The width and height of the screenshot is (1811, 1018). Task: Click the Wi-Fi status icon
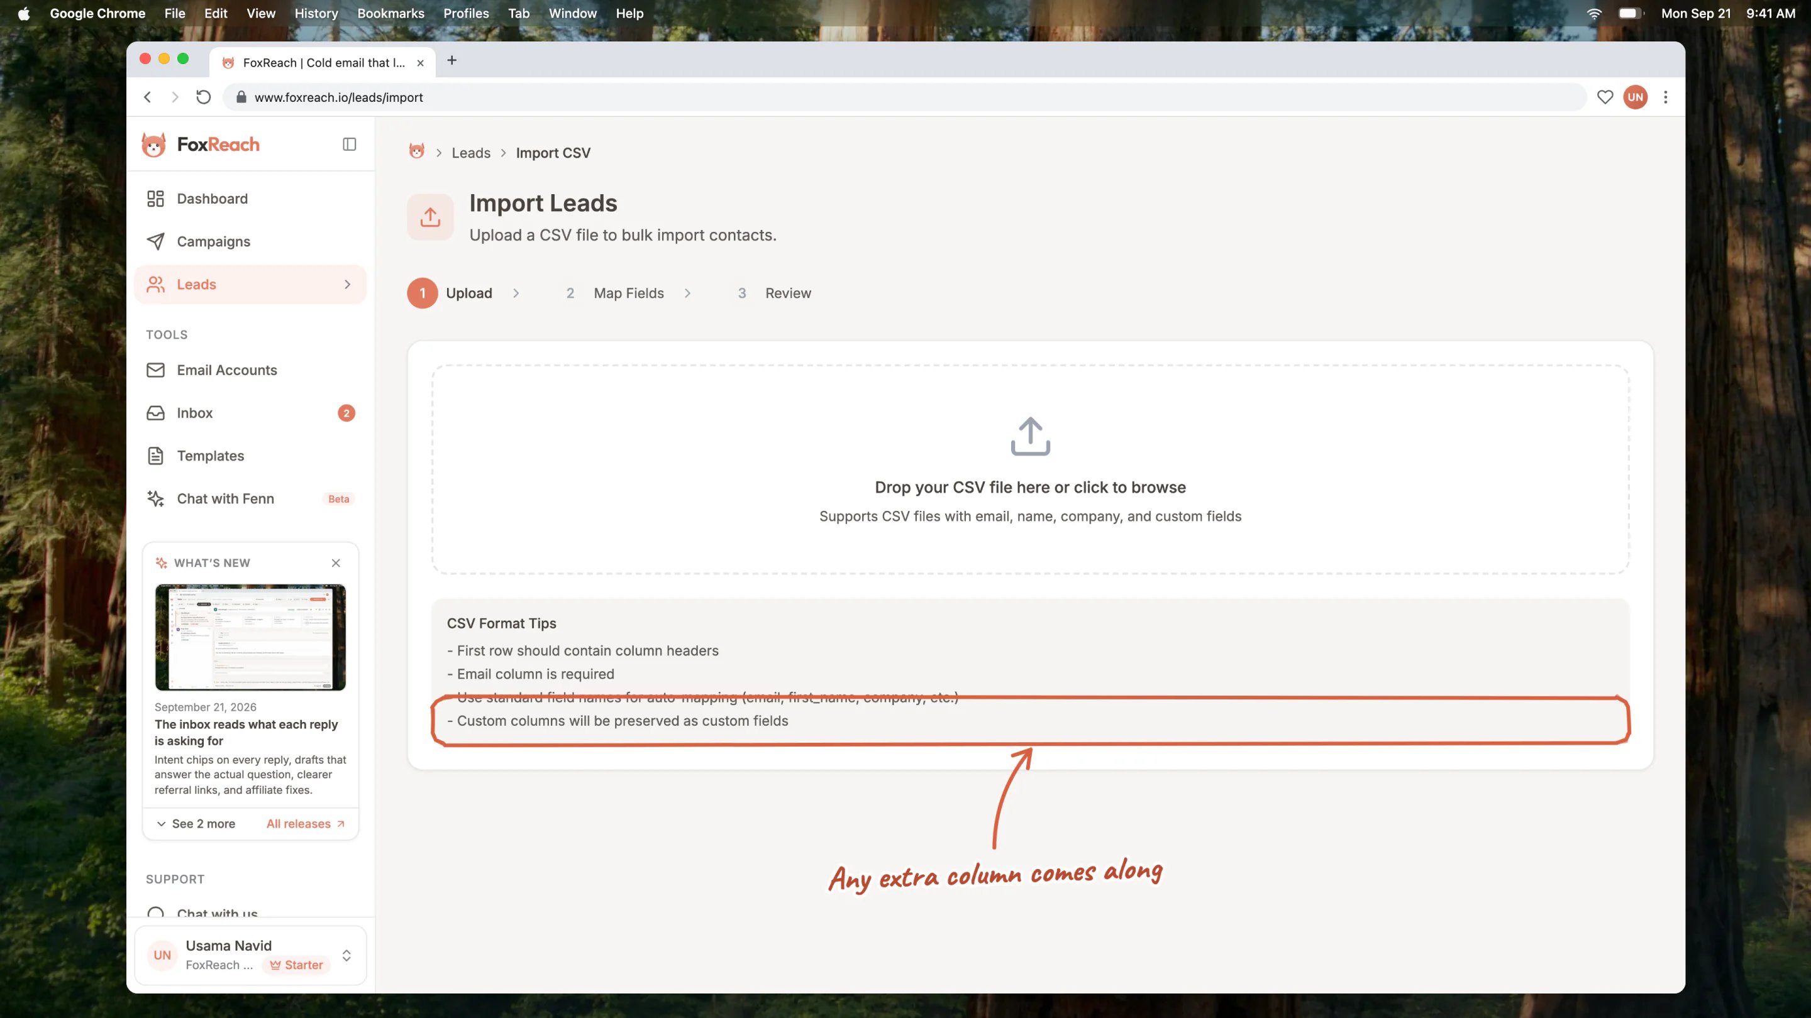(x=1595, y=13)
